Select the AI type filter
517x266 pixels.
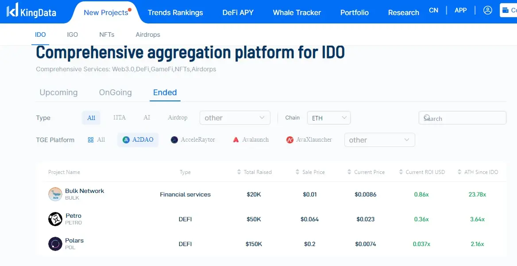tap(147, 118)
